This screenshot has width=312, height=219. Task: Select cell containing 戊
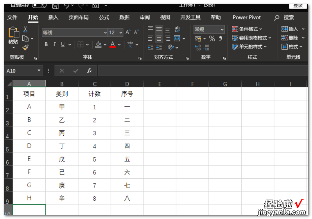[62, 159]
